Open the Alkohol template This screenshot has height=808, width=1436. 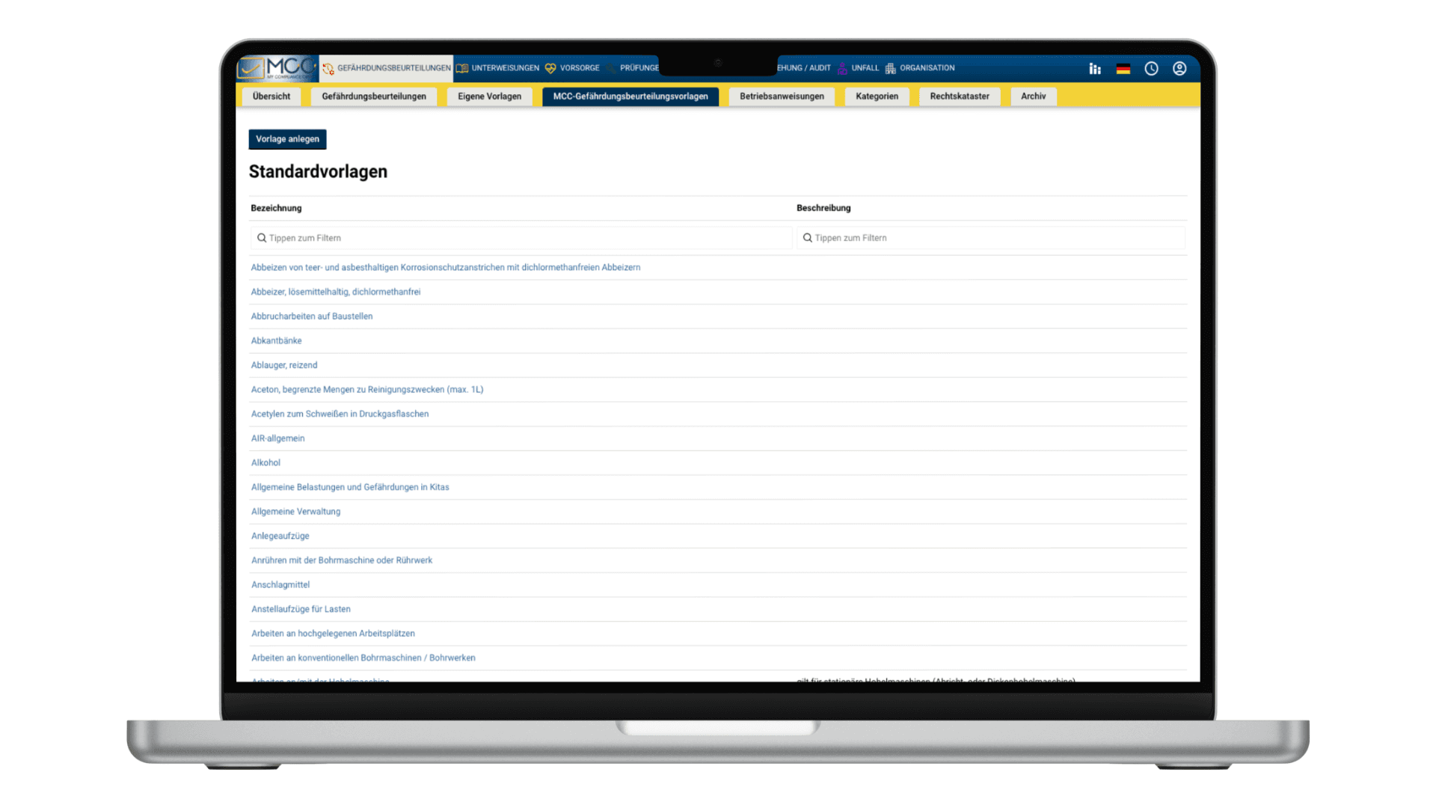click(266, 463)
